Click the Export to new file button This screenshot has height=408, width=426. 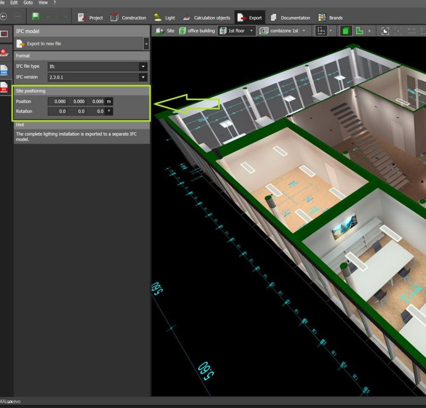click(44, 44)
